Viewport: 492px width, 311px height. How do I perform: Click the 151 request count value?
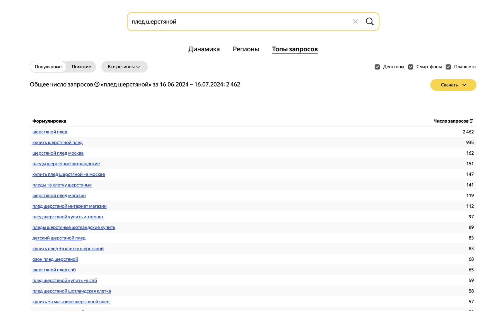pyautogui.click(x=470, y=163)
